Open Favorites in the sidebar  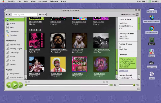[x=13, y=35]
